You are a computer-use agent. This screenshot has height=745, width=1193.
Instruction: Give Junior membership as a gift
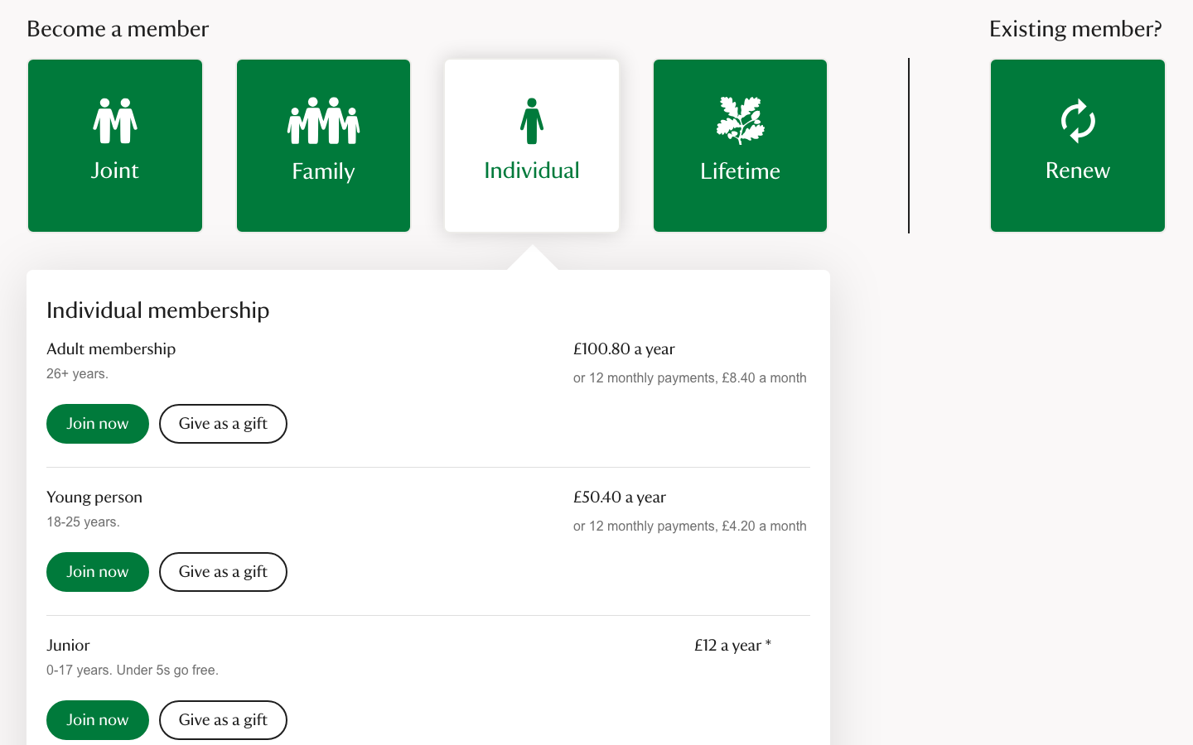pyautogui.click(x=223, y=720)
